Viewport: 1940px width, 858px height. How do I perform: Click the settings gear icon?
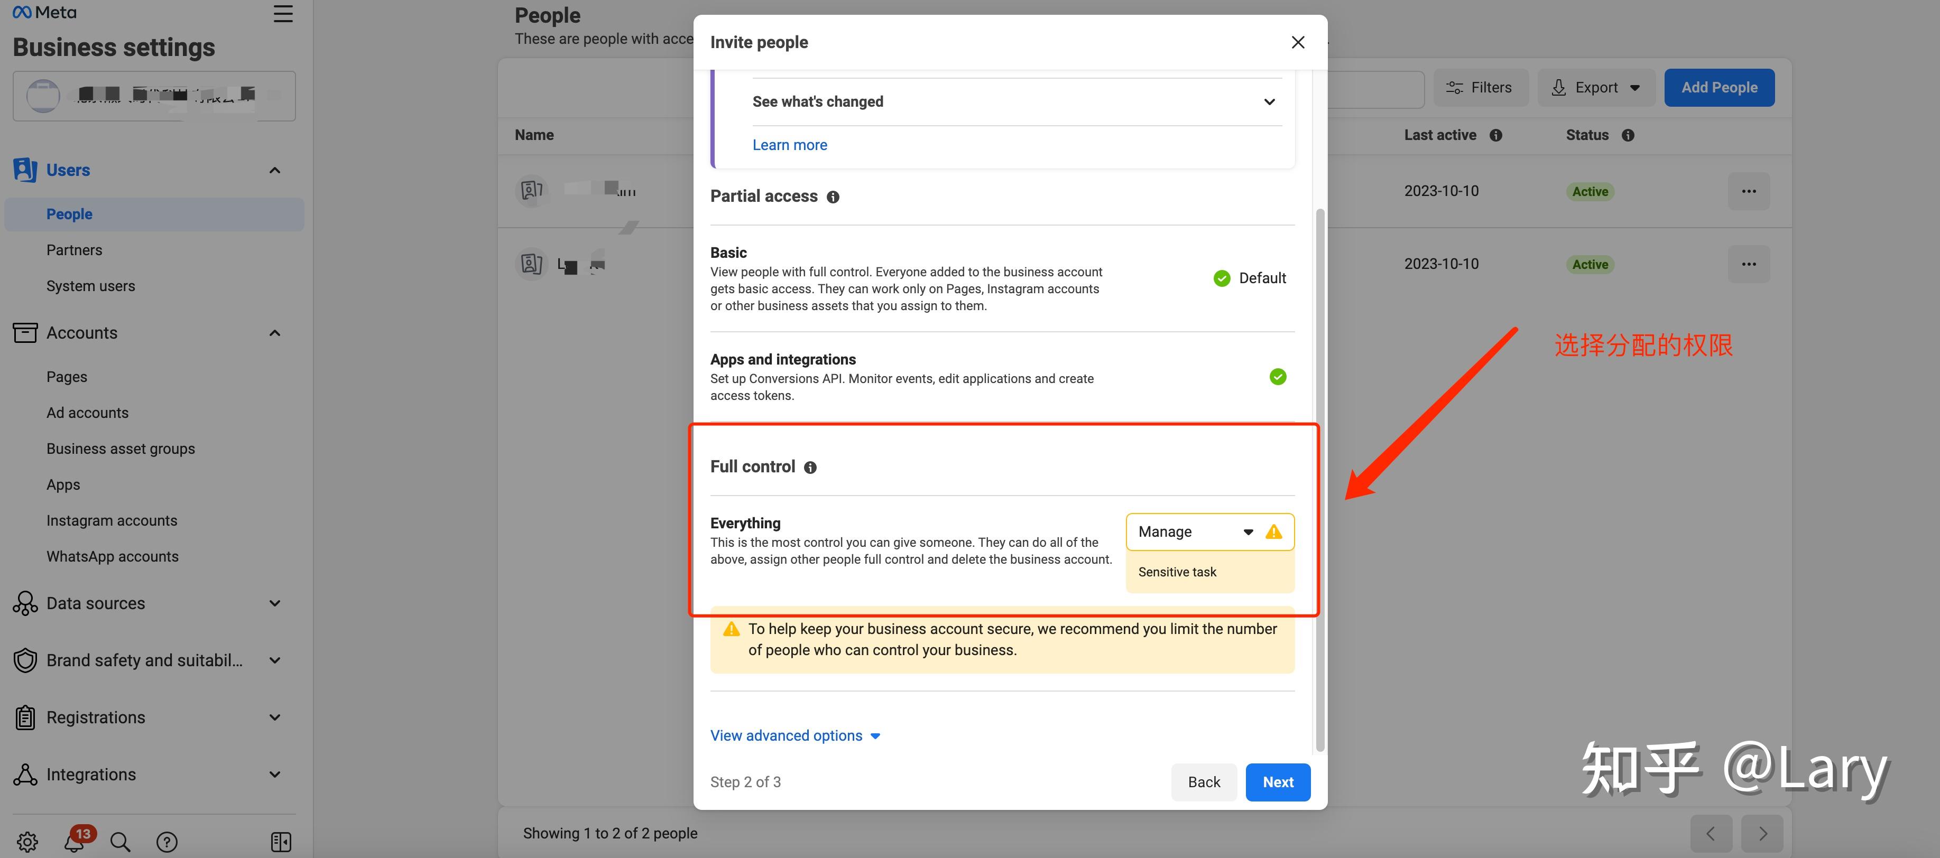tap(27, 842)
